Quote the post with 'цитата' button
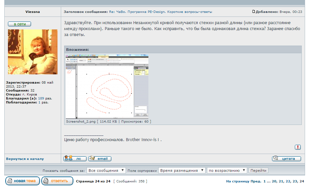 pos(286,159)
